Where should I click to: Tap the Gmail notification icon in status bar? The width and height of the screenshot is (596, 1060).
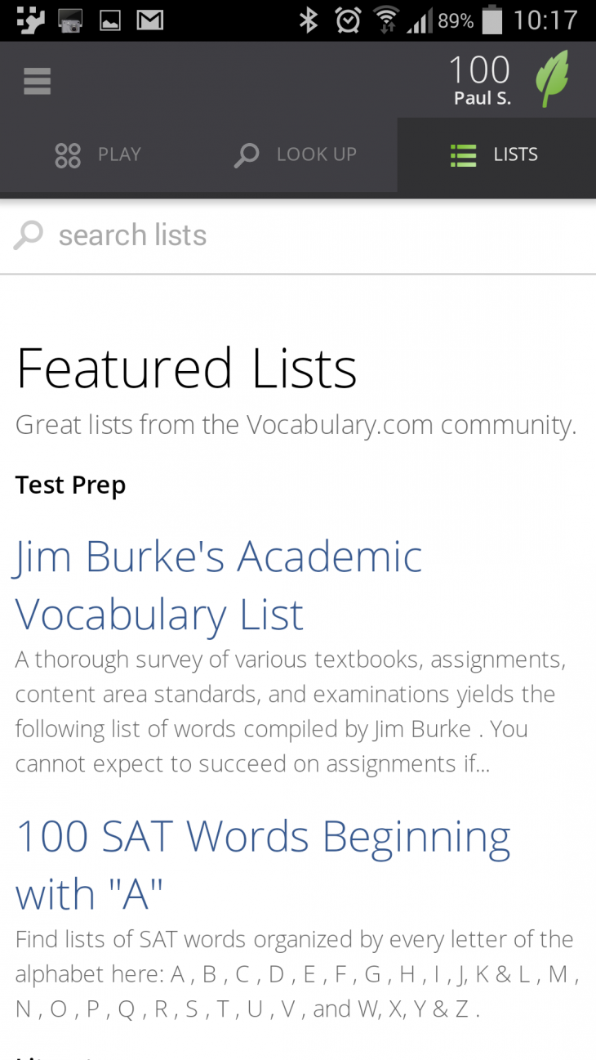149,20
